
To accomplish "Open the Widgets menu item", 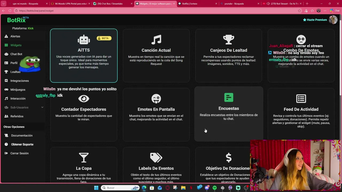I will click(16, 45).
